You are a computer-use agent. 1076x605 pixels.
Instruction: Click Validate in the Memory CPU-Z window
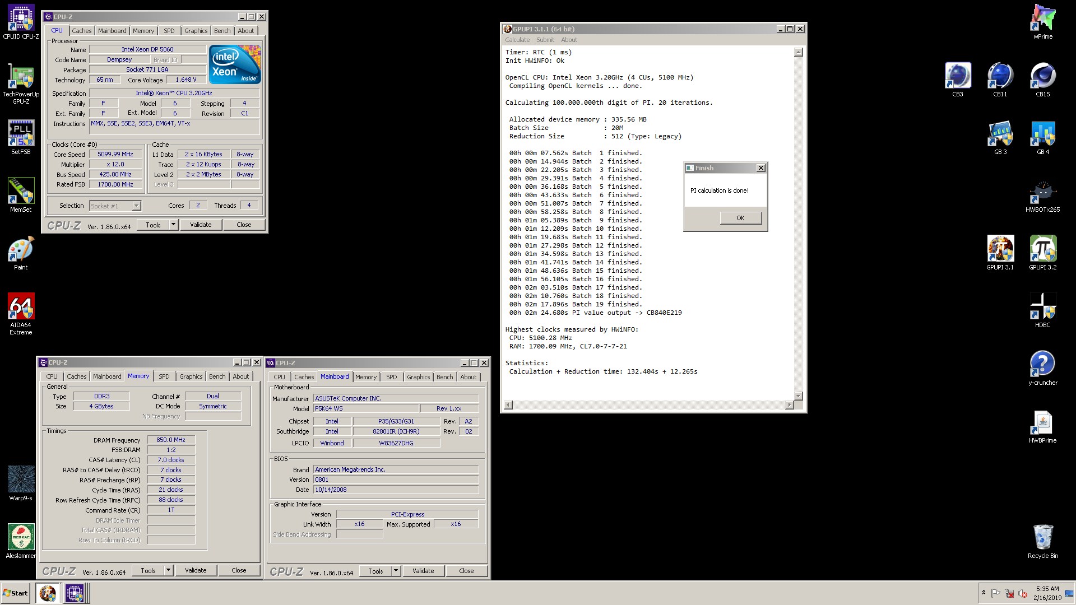pos(196,570)
